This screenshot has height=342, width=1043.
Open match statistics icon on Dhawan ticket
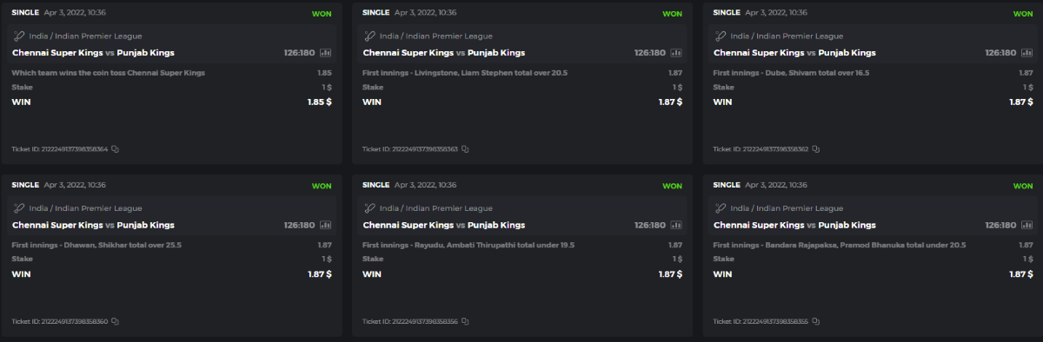tap(326, 225)
